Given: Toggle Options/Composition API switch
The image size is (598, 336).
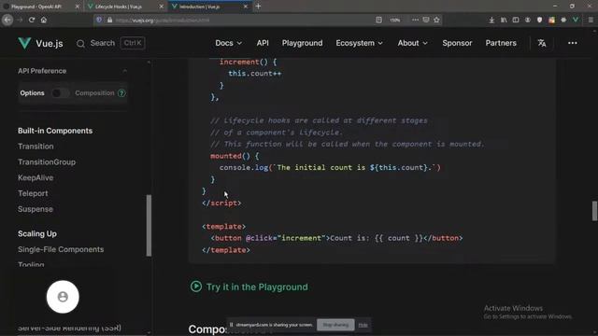Looking at the screenshot, I should click(x=60, y=93).
